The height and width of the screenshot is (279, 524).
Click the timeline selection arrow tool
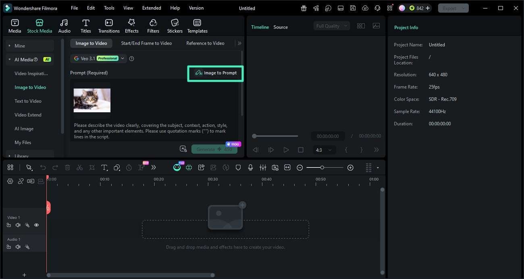[x=29, y=167]
